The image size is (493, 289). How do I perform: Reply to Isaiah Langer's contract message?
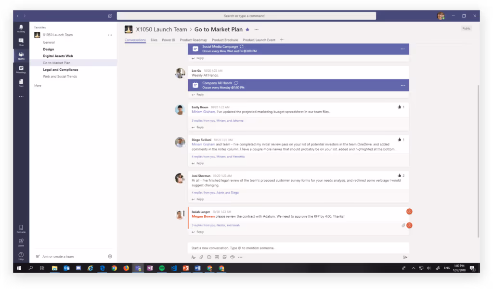pyautogui.click(x=198, y=232)
